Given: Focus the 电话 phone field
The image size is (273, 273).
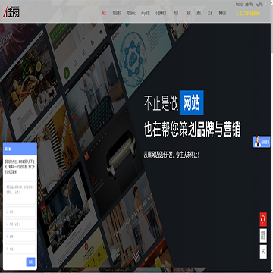Looking at the screenshot, I should [20, 224].
